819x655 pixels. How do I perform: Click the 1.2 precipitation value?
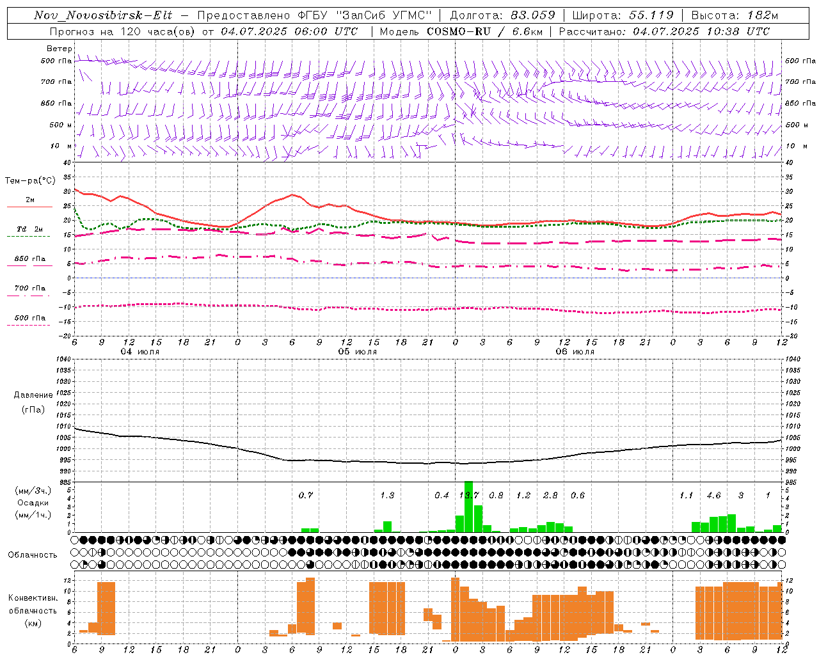tap(523, 495)
